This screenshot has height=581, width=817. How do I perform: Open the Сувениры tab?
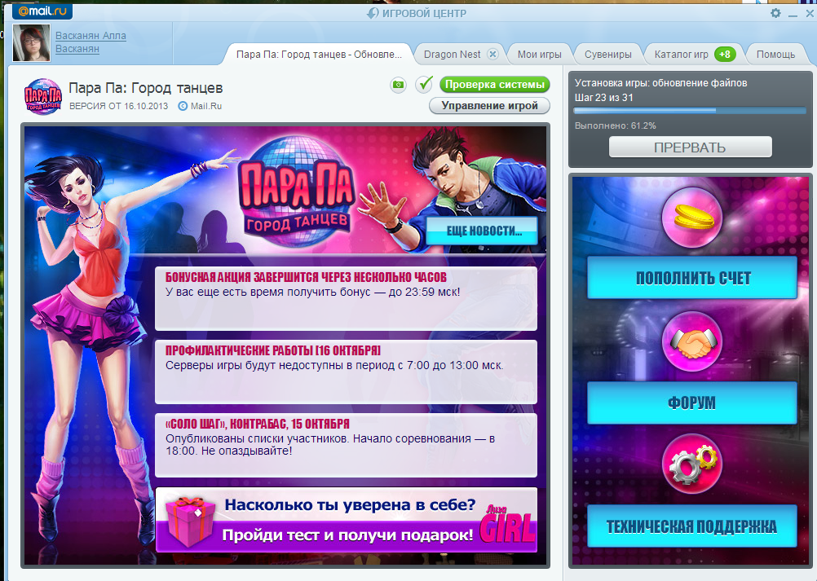[x=607, y=54]
